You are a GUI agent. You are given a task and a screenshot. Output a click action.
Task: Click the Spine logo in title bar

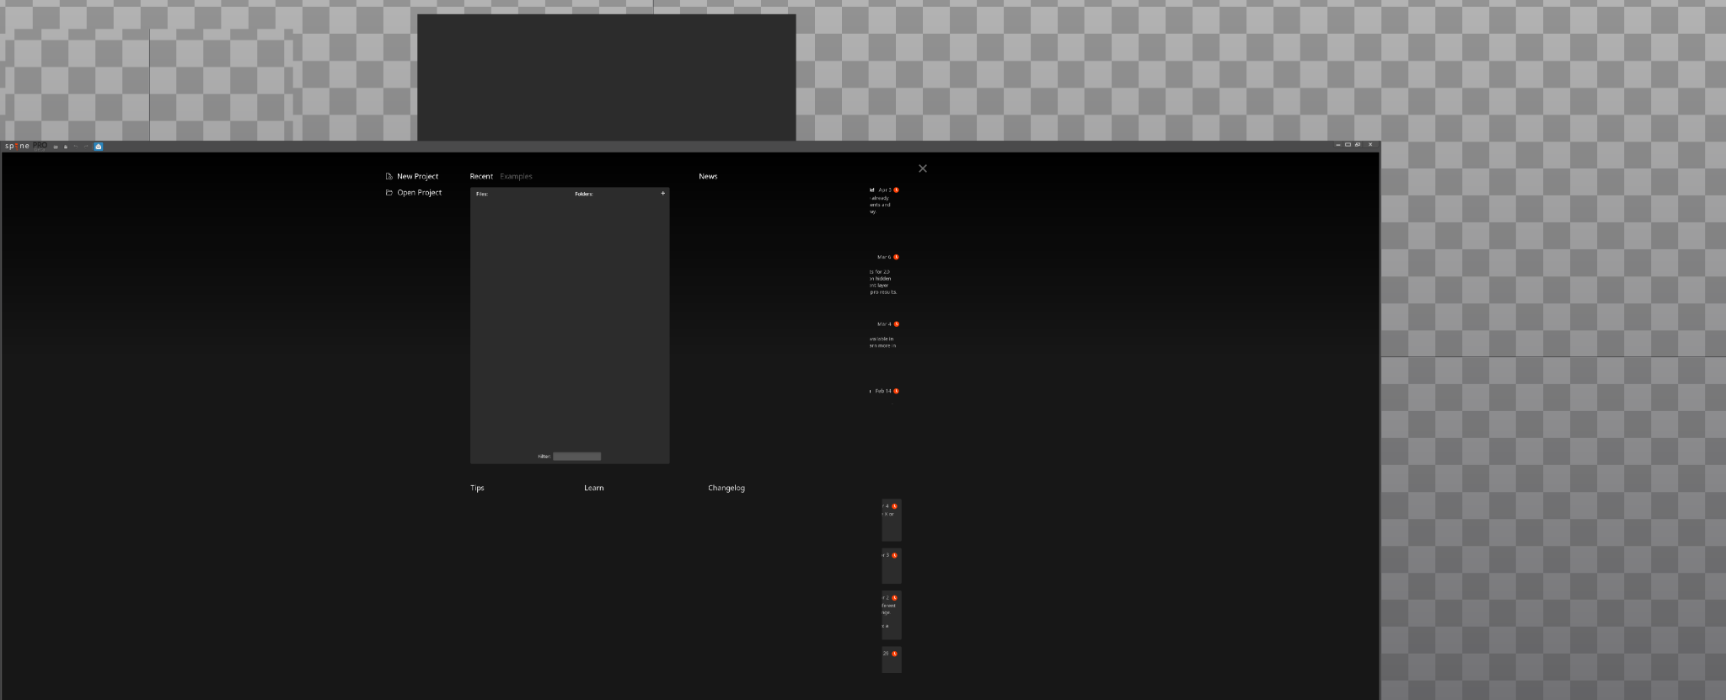pyautogui.click(x=17, y=146)
